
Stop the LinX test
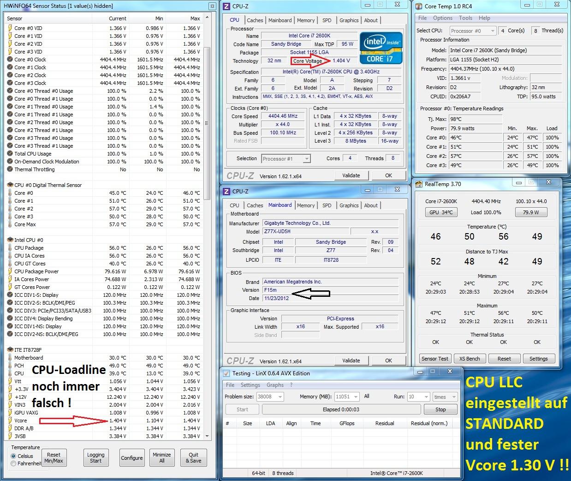pyautogui.click(x=440, y=409)
